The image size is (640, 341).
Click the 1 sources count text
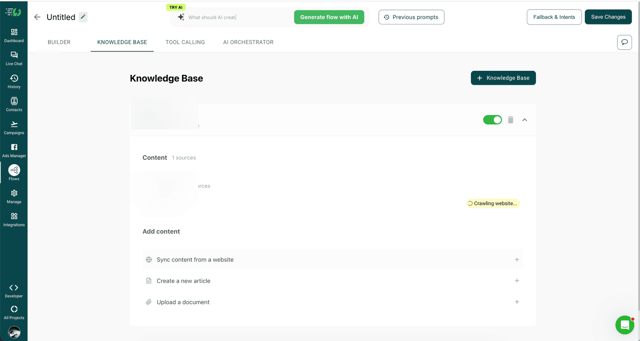pos(184,158)
